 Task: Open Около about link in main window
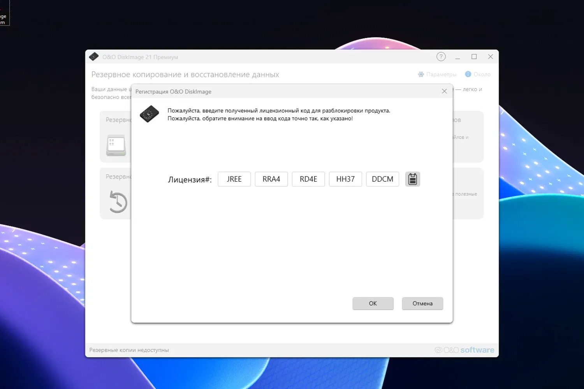(478, 74)
